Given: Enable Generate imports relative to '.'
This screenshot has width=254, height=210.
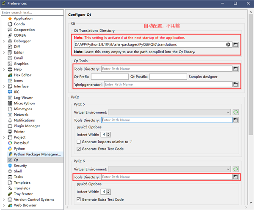Looking at the screenshot, I should pyautogui.click(x=79, y=142).
